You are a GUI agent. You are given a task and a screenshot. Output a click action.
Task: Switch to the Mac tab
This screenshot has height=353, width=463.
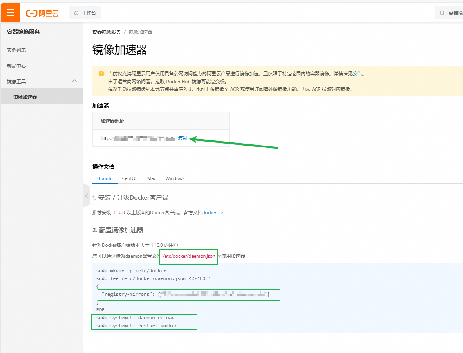click(152, 178)
